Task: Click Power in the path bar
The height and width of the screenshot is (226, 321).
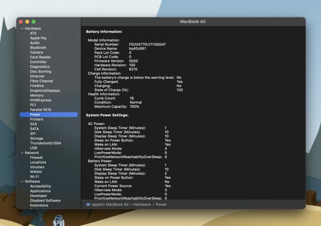Action: [x=161, y=204]
